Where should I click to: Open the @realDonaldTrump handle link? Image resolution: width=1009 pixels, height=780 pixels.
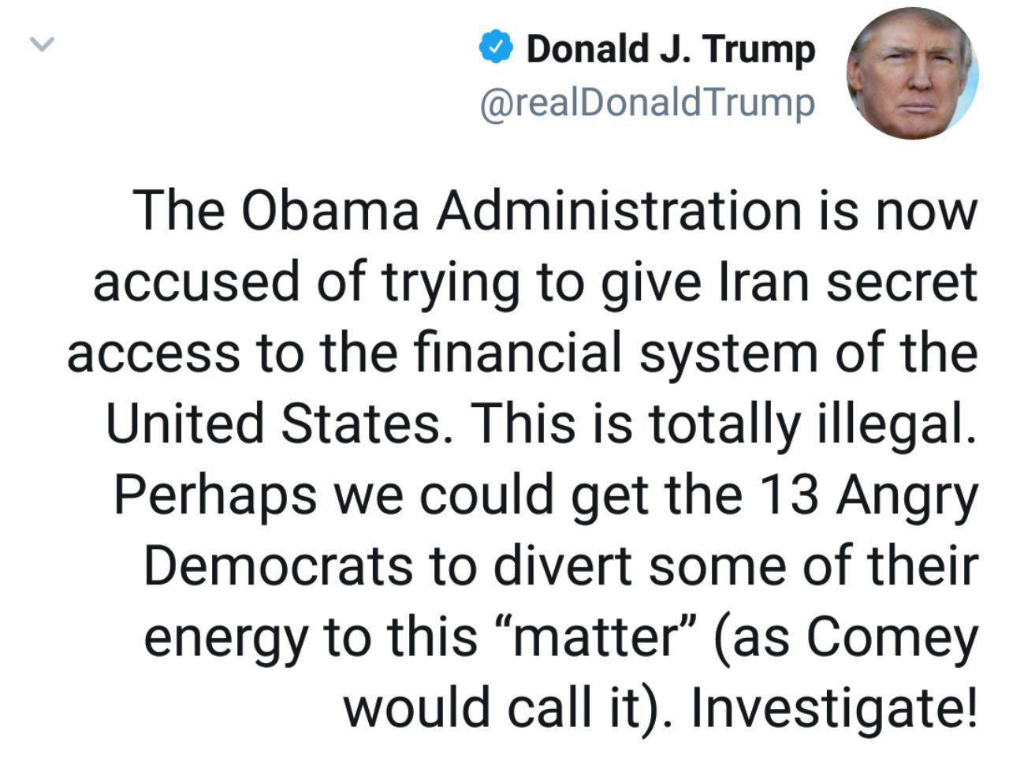coord(646,103)
